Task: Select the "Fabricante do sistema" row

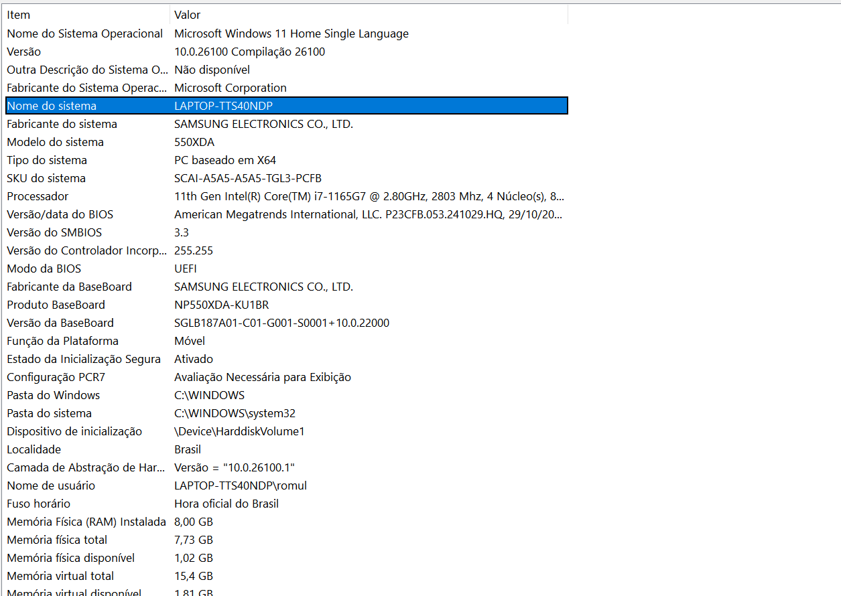Action: pyautogui.click(x=287, y=124)
